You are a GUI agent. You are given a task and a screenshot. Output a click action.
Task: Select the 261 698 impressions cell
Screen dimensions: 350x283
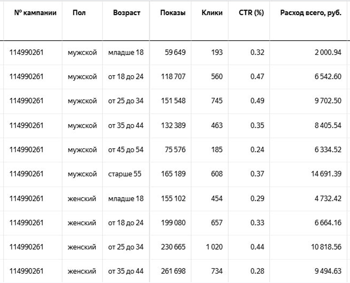pos(173,271)
